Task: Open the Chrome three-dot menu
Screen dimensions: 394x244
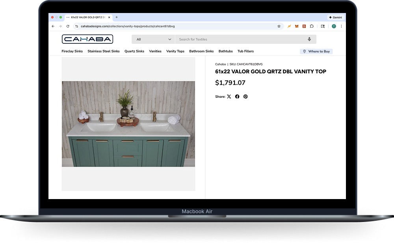Action: coord(341,26)
